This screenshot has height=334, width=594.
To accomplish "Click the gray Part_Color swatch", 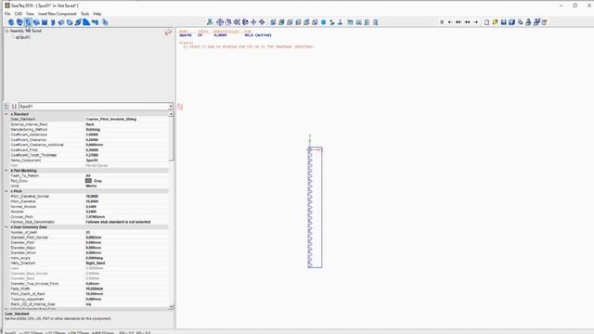I will (x=89, y=181).
